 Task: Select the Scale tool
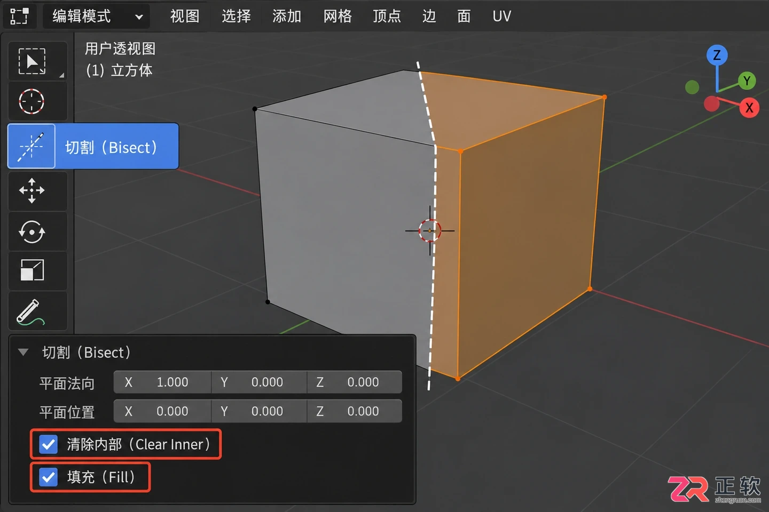click(x=37, y=271)
